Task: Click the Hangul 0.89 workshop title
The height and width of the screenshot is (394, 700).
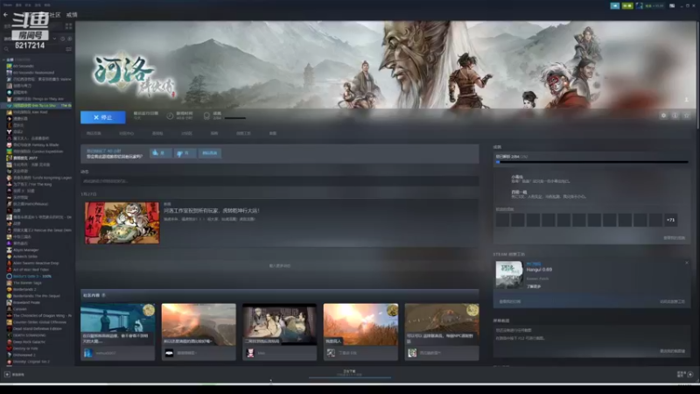Action: click(539, 270)
